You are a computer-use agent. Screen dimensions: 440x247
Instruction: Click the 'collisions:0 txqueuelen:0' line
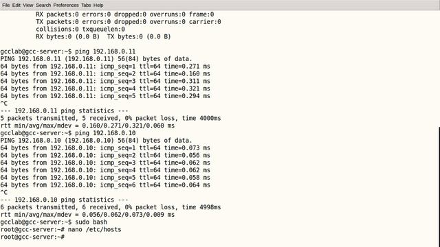click(80, 29)
